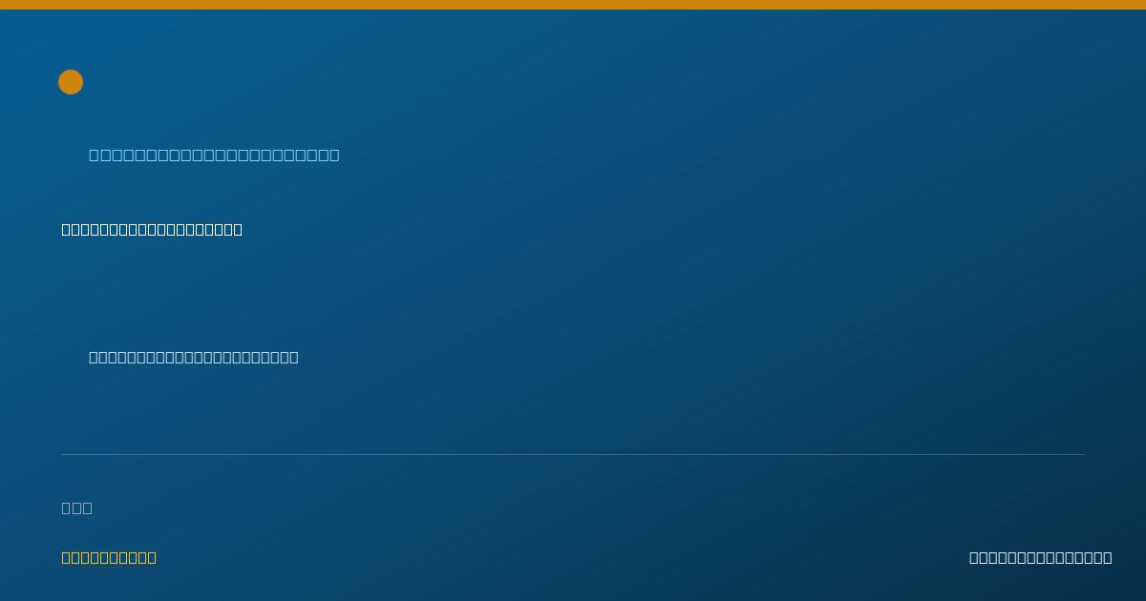Click the end of the grey description line
The height and width of the screenshot is (601, 1146).
click(294, 357)
